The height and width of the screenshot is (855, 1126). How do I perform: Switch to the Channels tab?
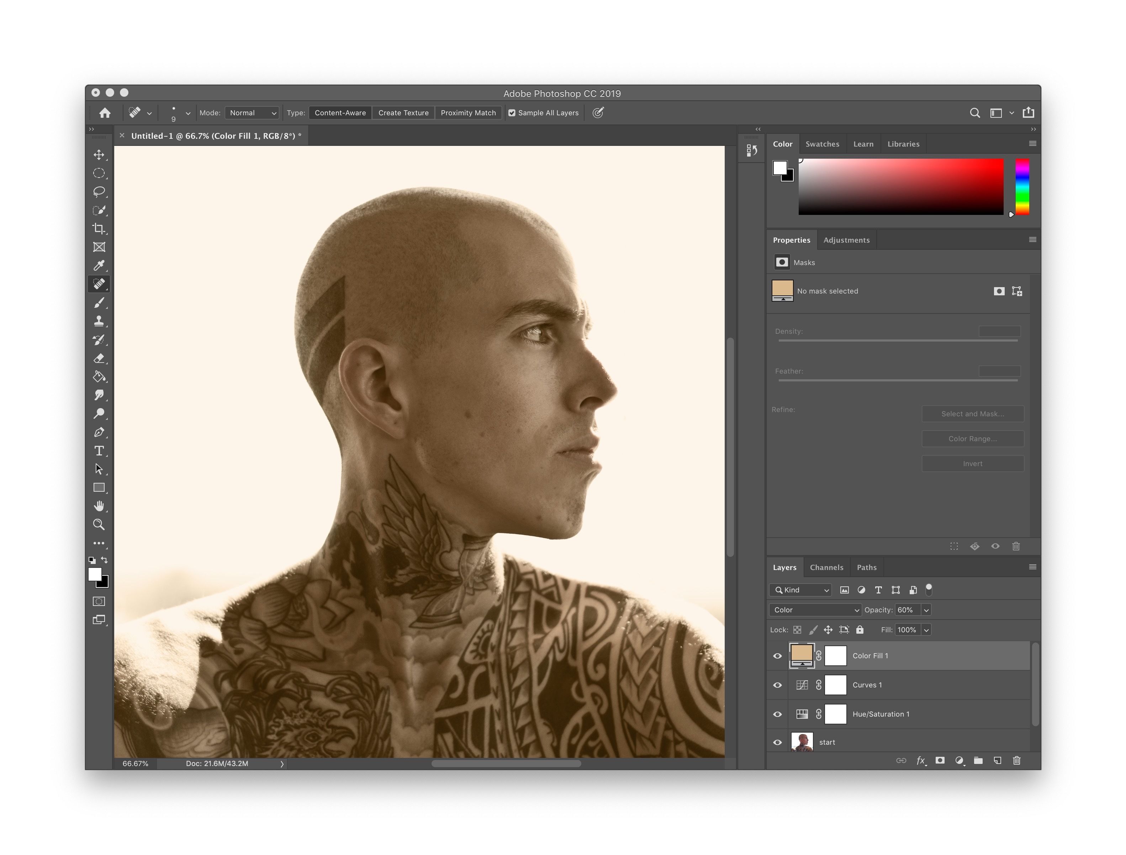825,568
